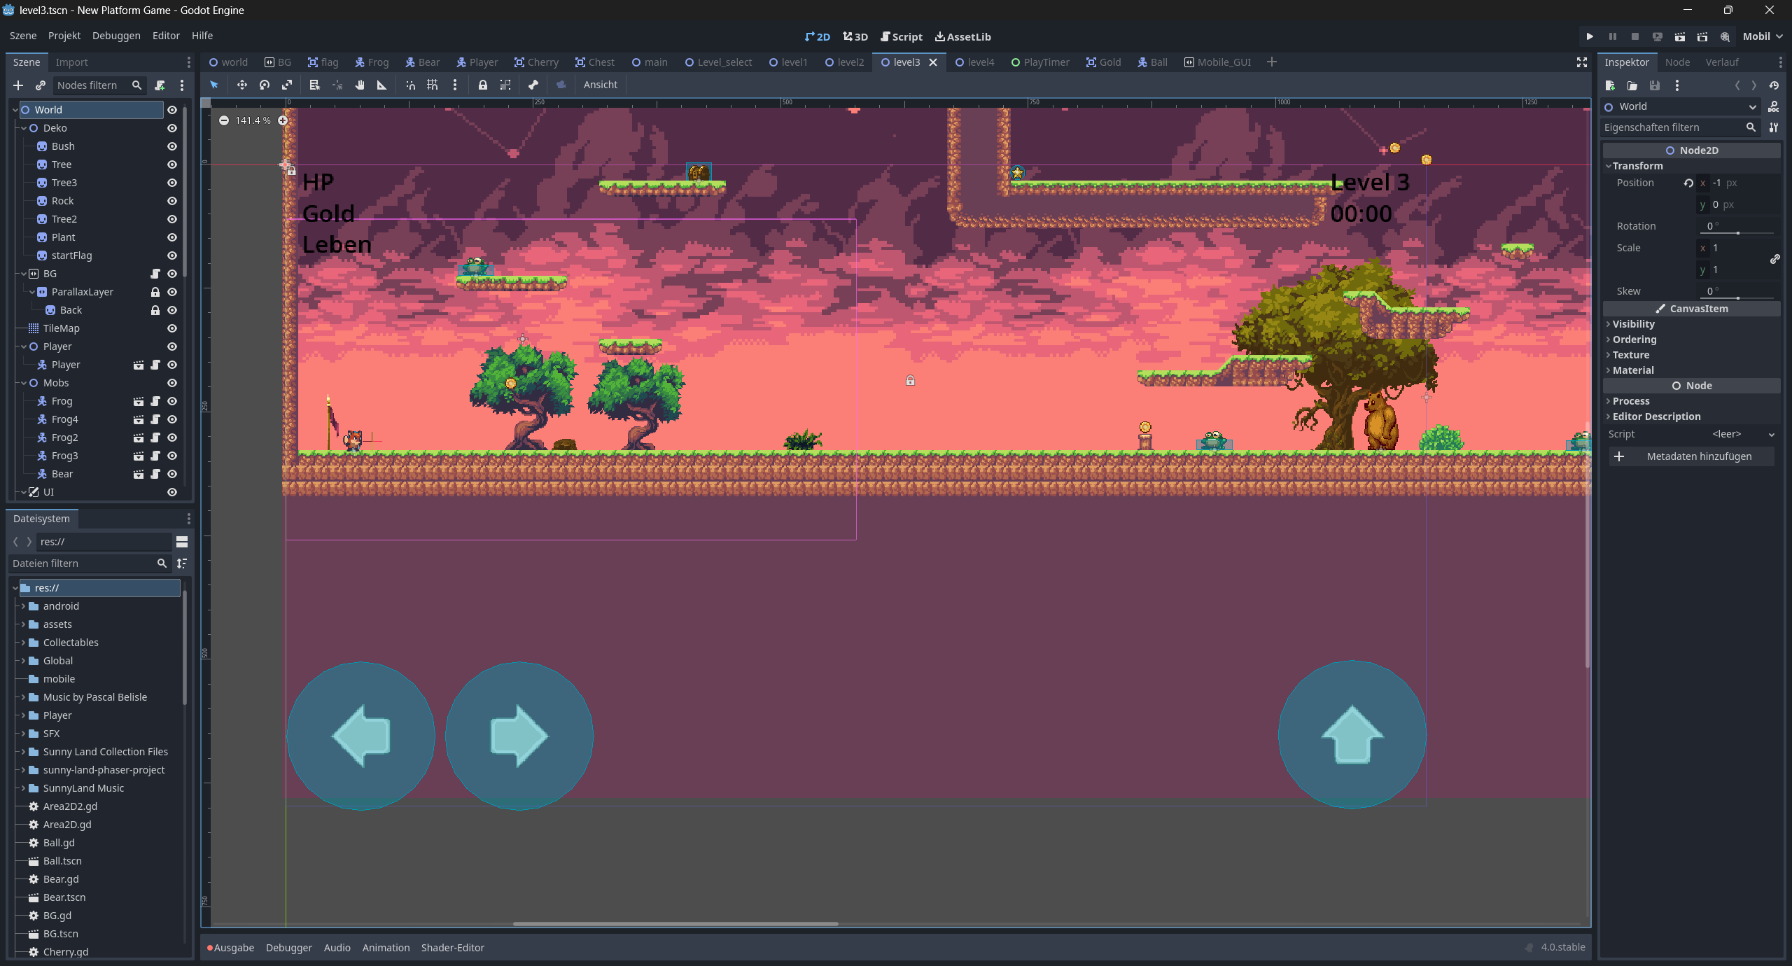Image resolution: width=1792 pixels, height=966 pixels.
Task: Click add new node plus icon
Action: point(18,85)
